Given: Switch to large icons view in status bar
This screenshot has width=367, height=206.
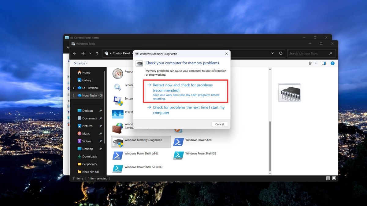Looking at the screenshot, I should click(334, 178).
